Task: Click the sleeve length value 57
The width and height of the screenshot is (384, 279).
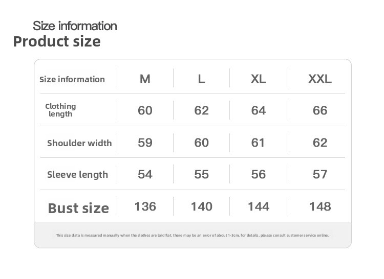Action: click(320, 174)
